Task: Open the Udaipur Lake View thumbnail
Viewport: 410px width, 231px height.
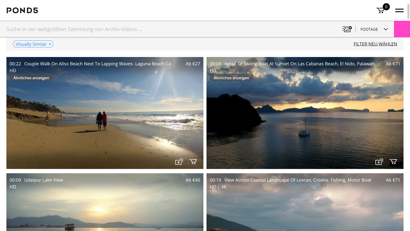Action: [105, 208]
